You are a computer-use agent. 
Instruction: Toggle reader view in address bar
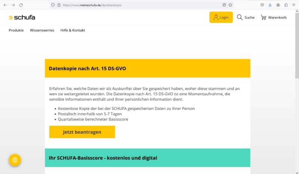pos(224,5)
